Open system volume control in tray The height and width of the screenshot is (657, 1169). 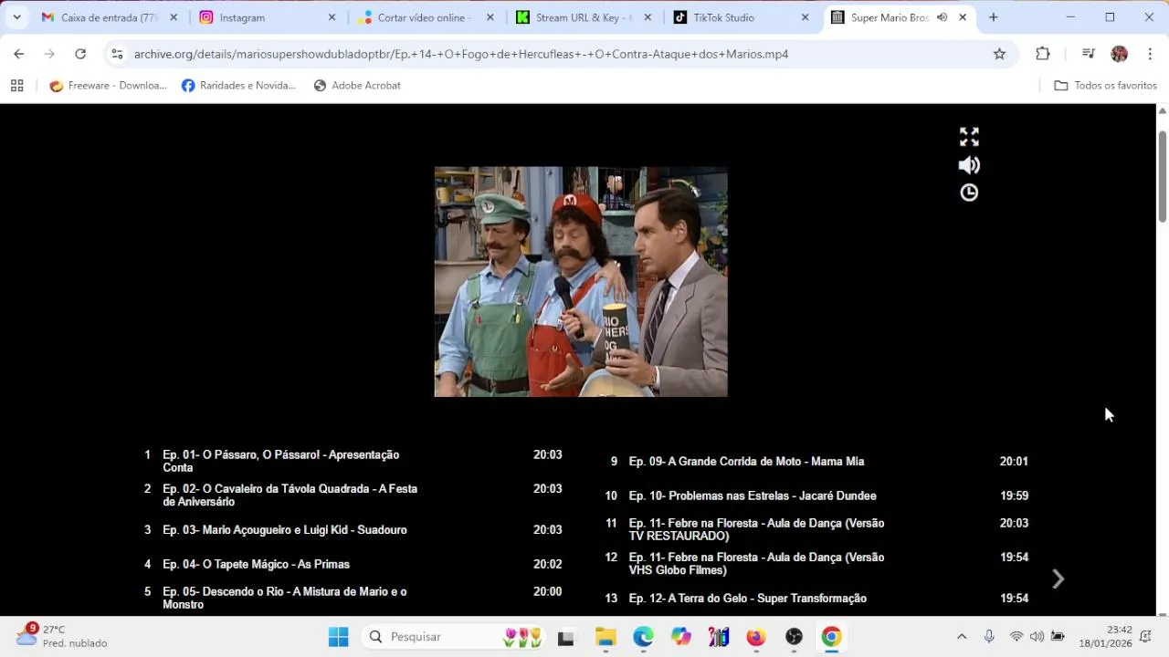click(x=1037, y=637)
